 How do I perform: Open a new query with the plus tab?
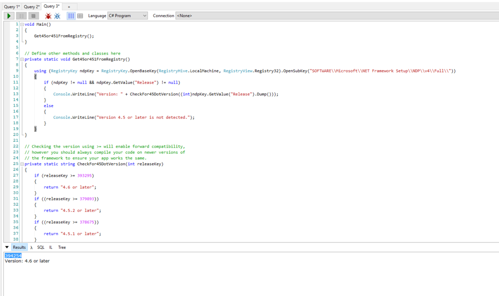(x=68, y=7)
